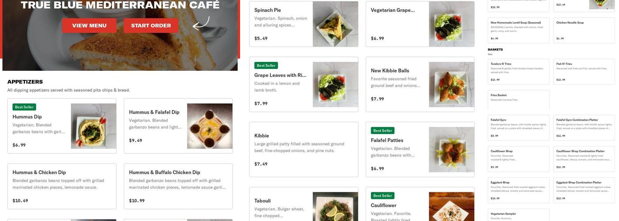Select the Hummus & Falafel Dip image

click(x=210, y=126)
